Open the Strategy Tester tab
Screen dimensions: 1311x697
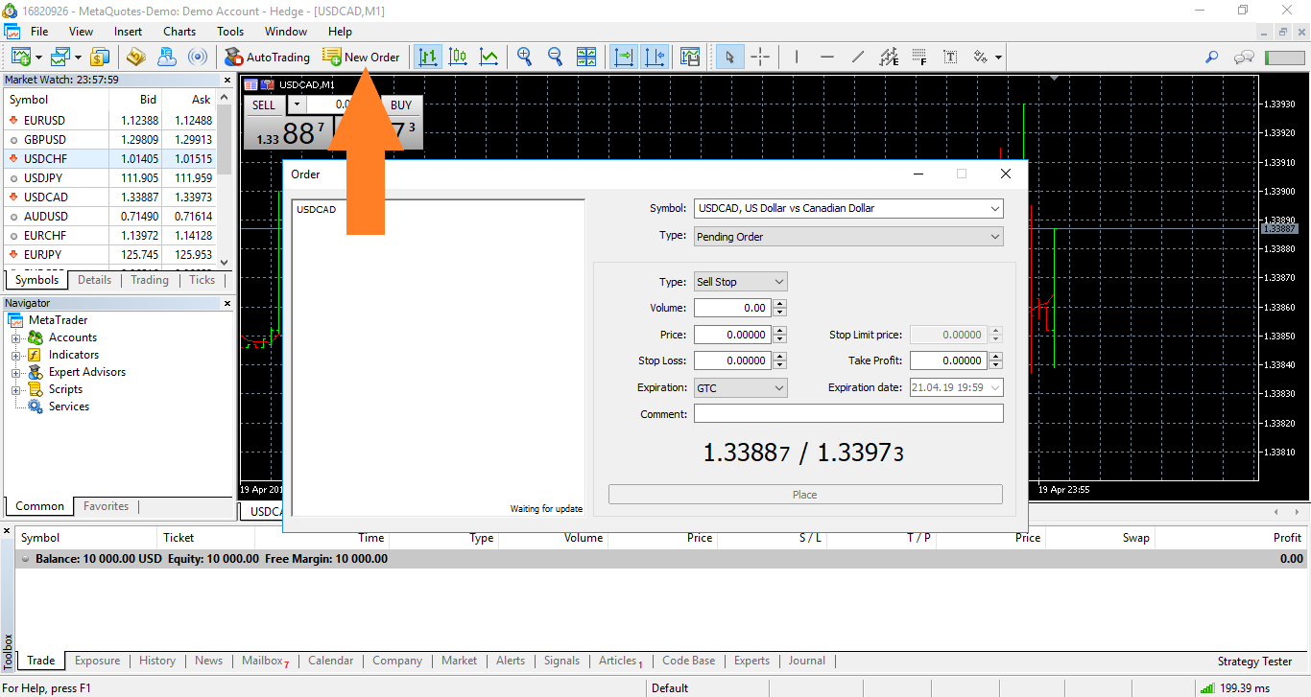click(1254, 661)
